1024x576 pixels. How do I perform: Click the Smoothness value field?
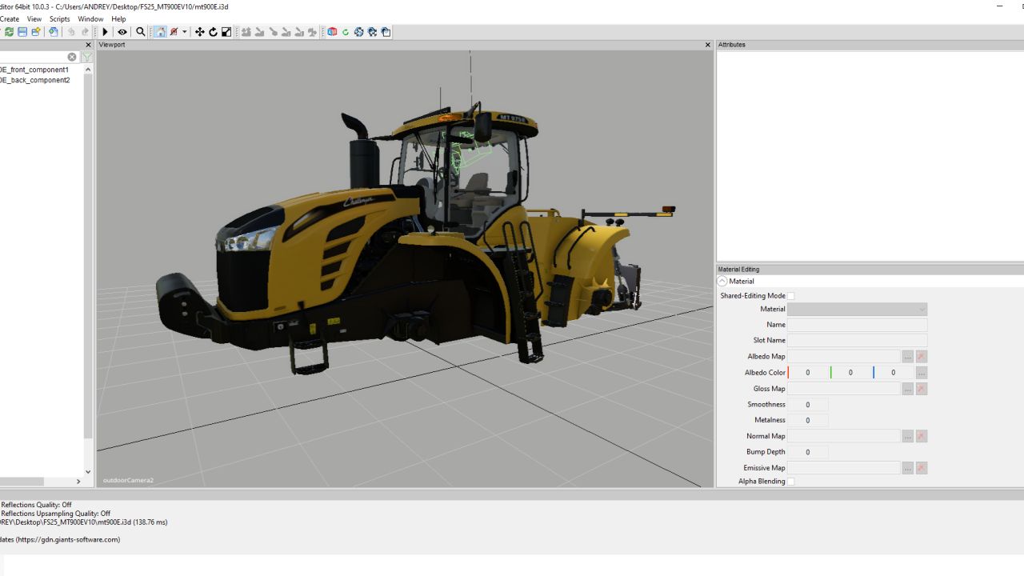pyautogui.click(x=808, y=405)
